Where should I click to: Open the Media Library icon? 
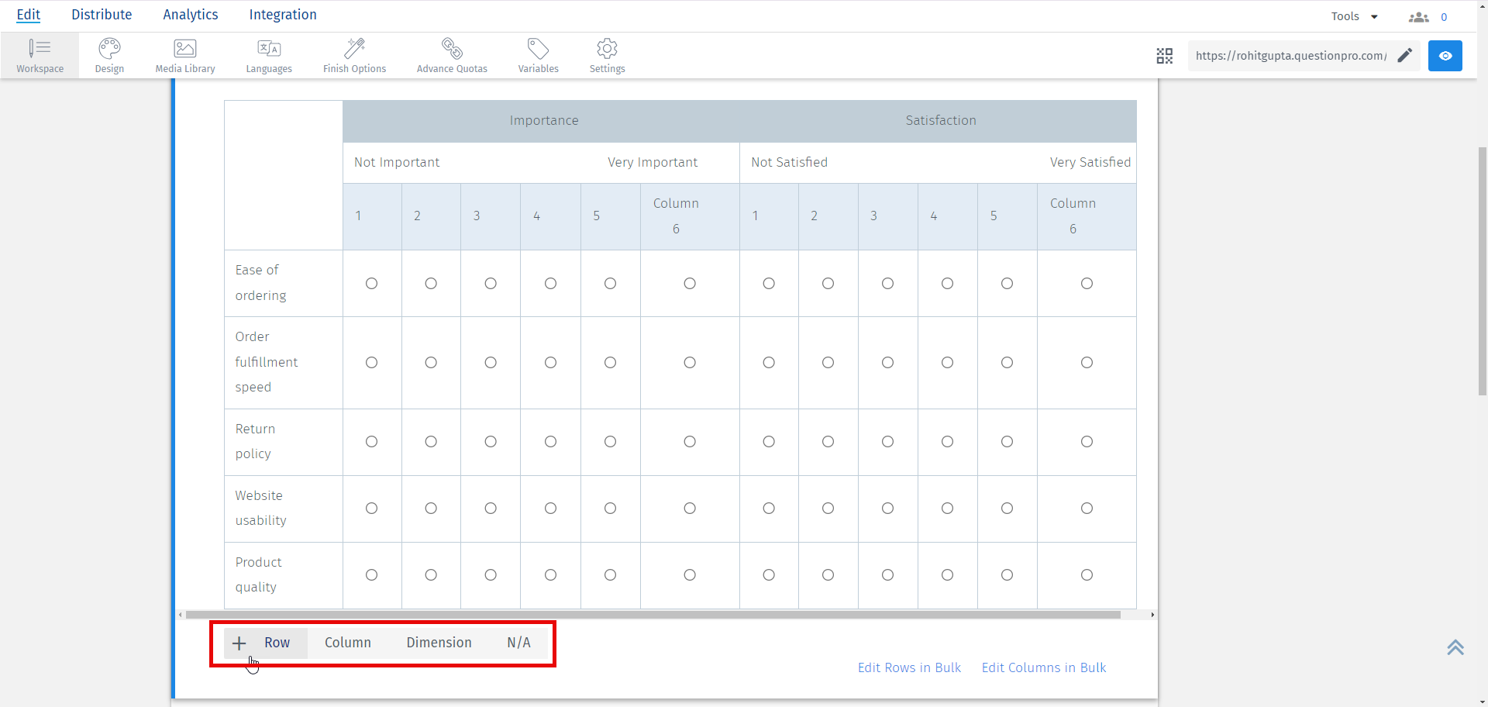pos(184,49)
